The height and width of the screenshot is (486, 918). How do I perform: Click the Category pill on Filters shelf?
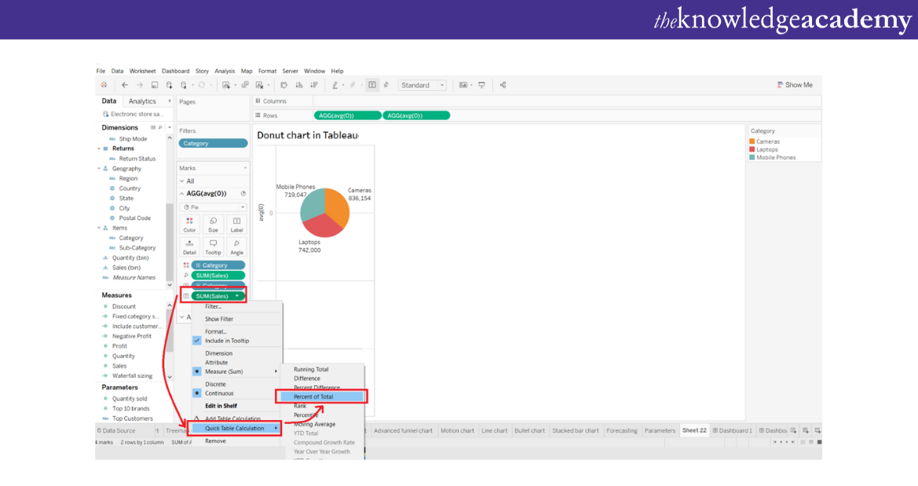(x=213, y=144)
